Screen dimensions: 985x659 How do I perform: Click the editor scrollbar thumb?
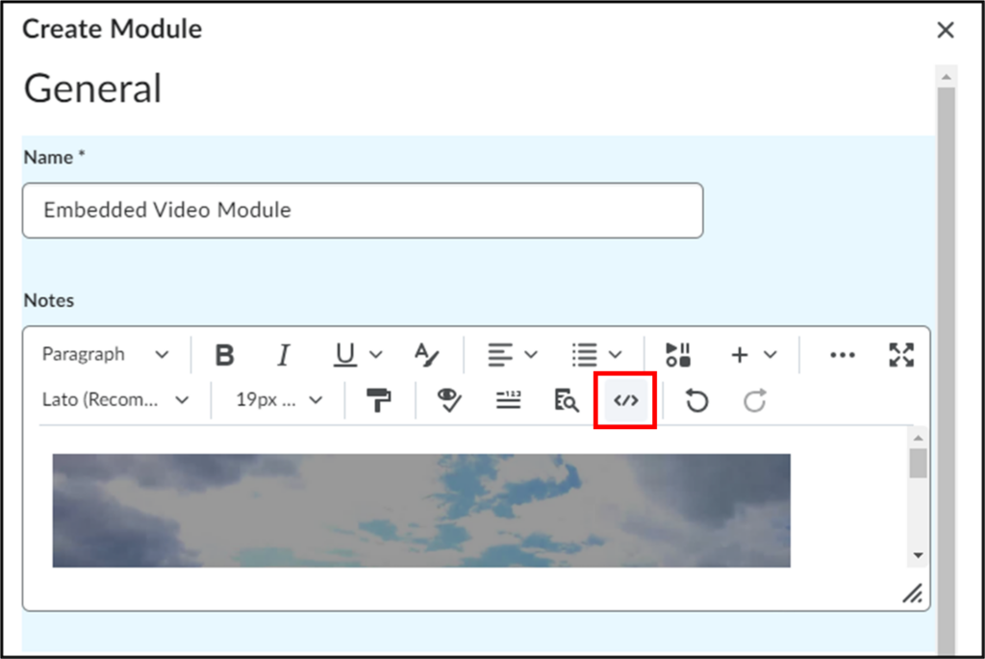pyautogui.click(x=919, y=463)
